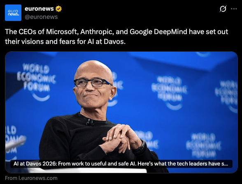This screenshot has height=184, width=242.
Task: Click the euronews blue logo avatar
Action: [13, 13]
